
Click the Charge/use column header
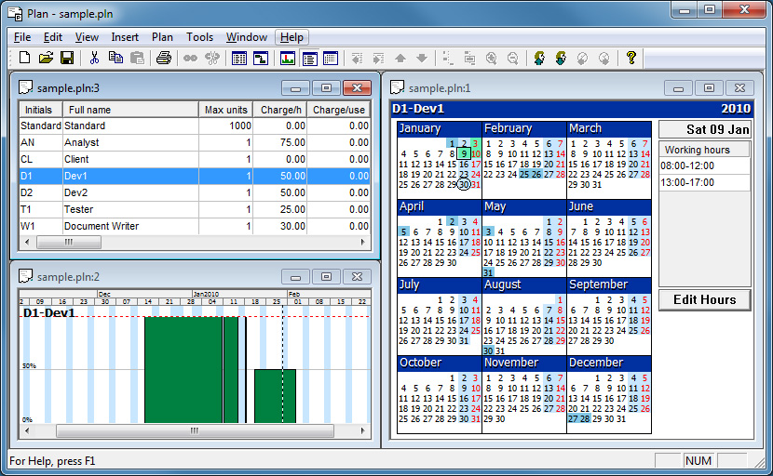(339, 110)
